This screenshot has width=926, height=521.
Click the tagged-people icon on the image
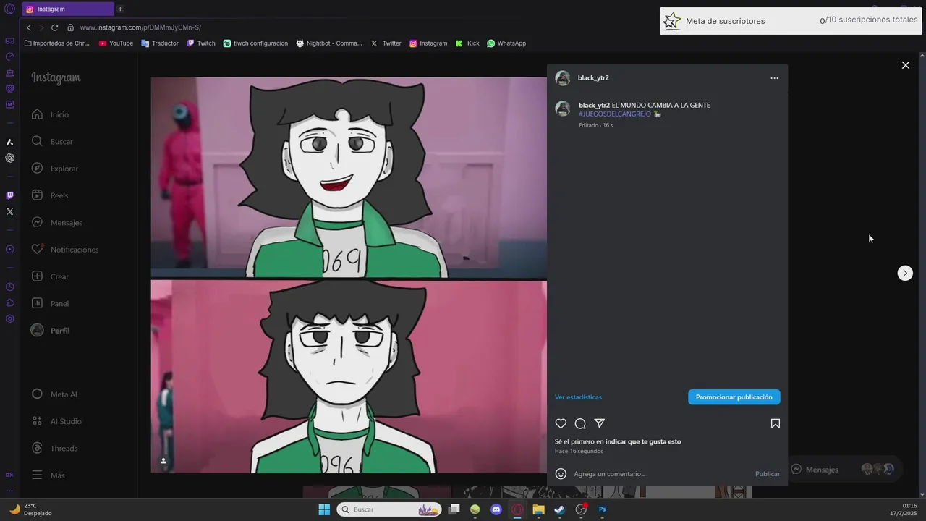163,461
